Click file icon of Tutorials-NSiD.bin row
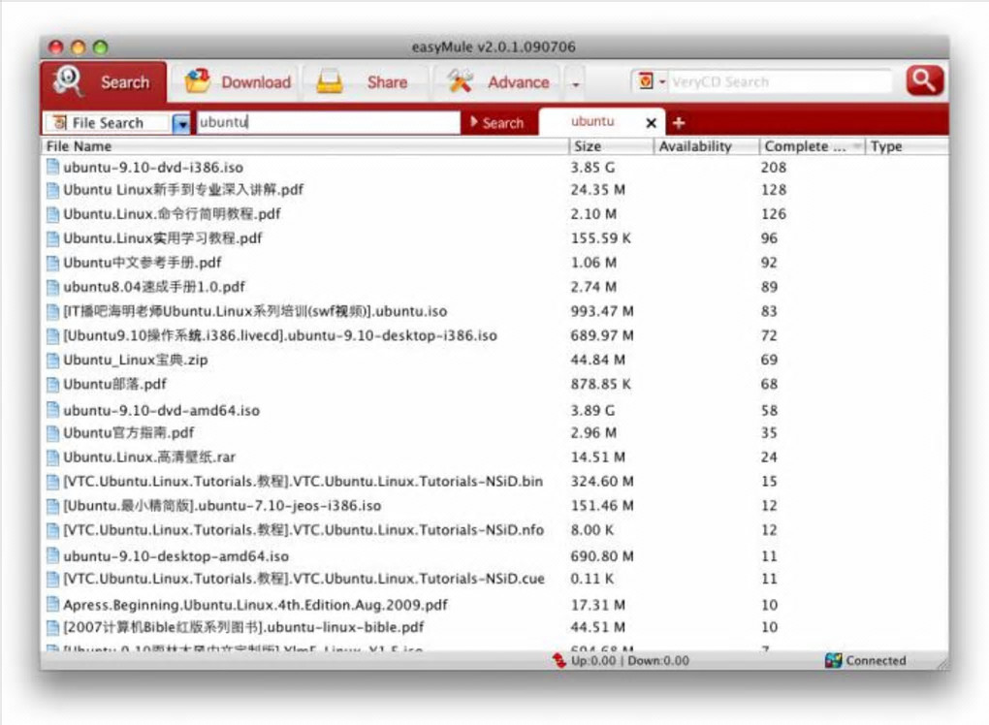Image resolution: width=989 pixels, height=725 pixels. click(x=53, y=482)
